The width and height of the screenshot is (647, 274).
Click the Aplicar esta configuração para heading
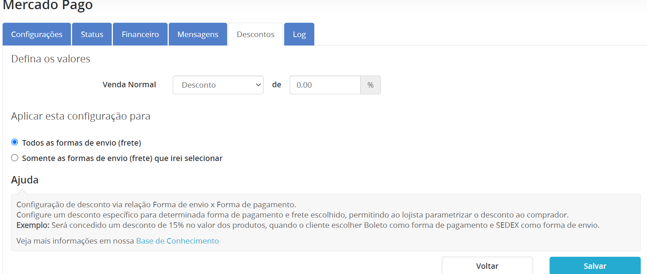point(81,116)
